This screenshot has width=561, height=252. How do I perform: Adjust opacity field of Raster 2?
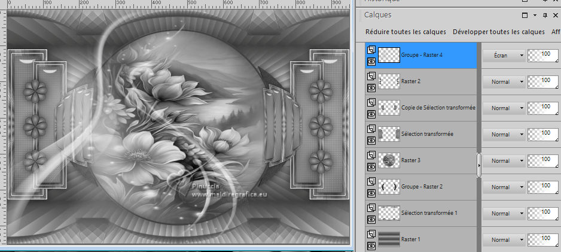[x=542, y=81]
